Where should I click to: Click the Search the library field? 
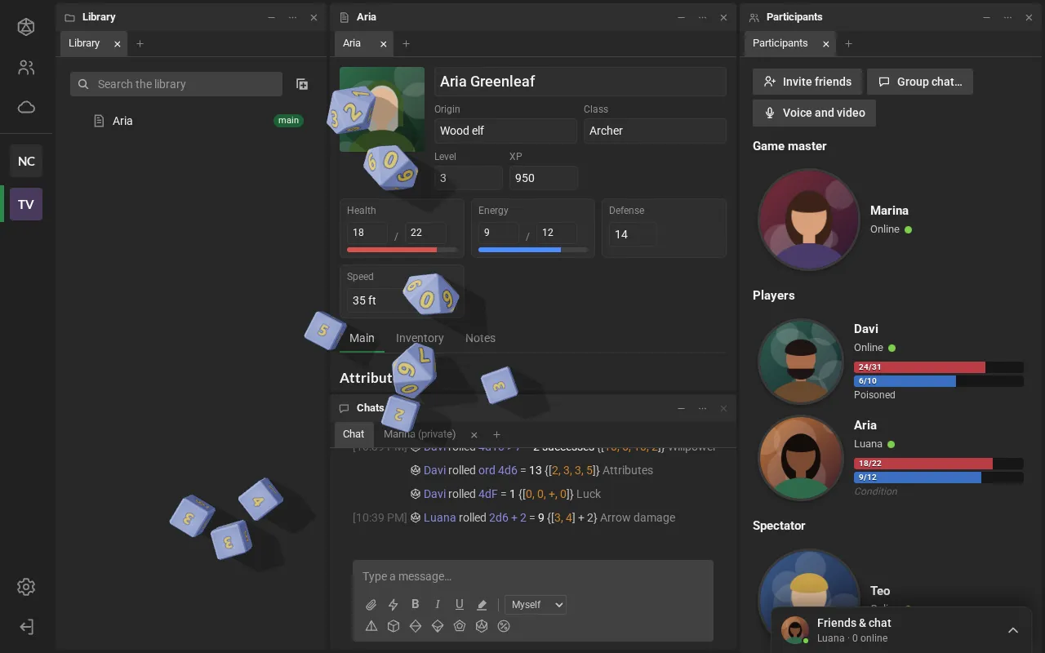(176, 84)
